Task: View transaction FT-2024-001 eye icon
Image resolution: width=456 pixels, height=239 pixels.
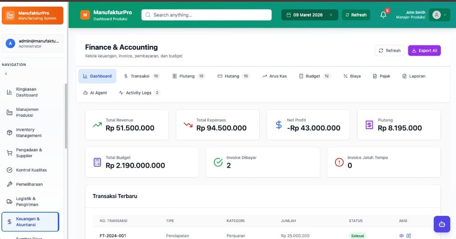Action: click(401, 235)
